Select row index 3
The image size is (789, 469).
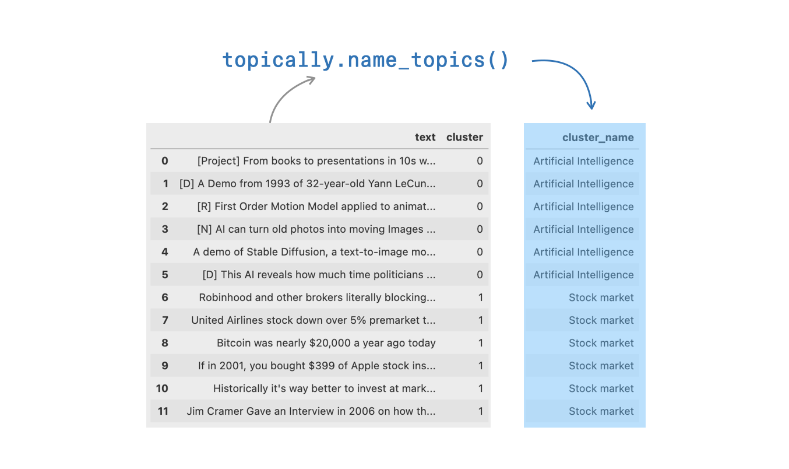[x=165, y=229]
